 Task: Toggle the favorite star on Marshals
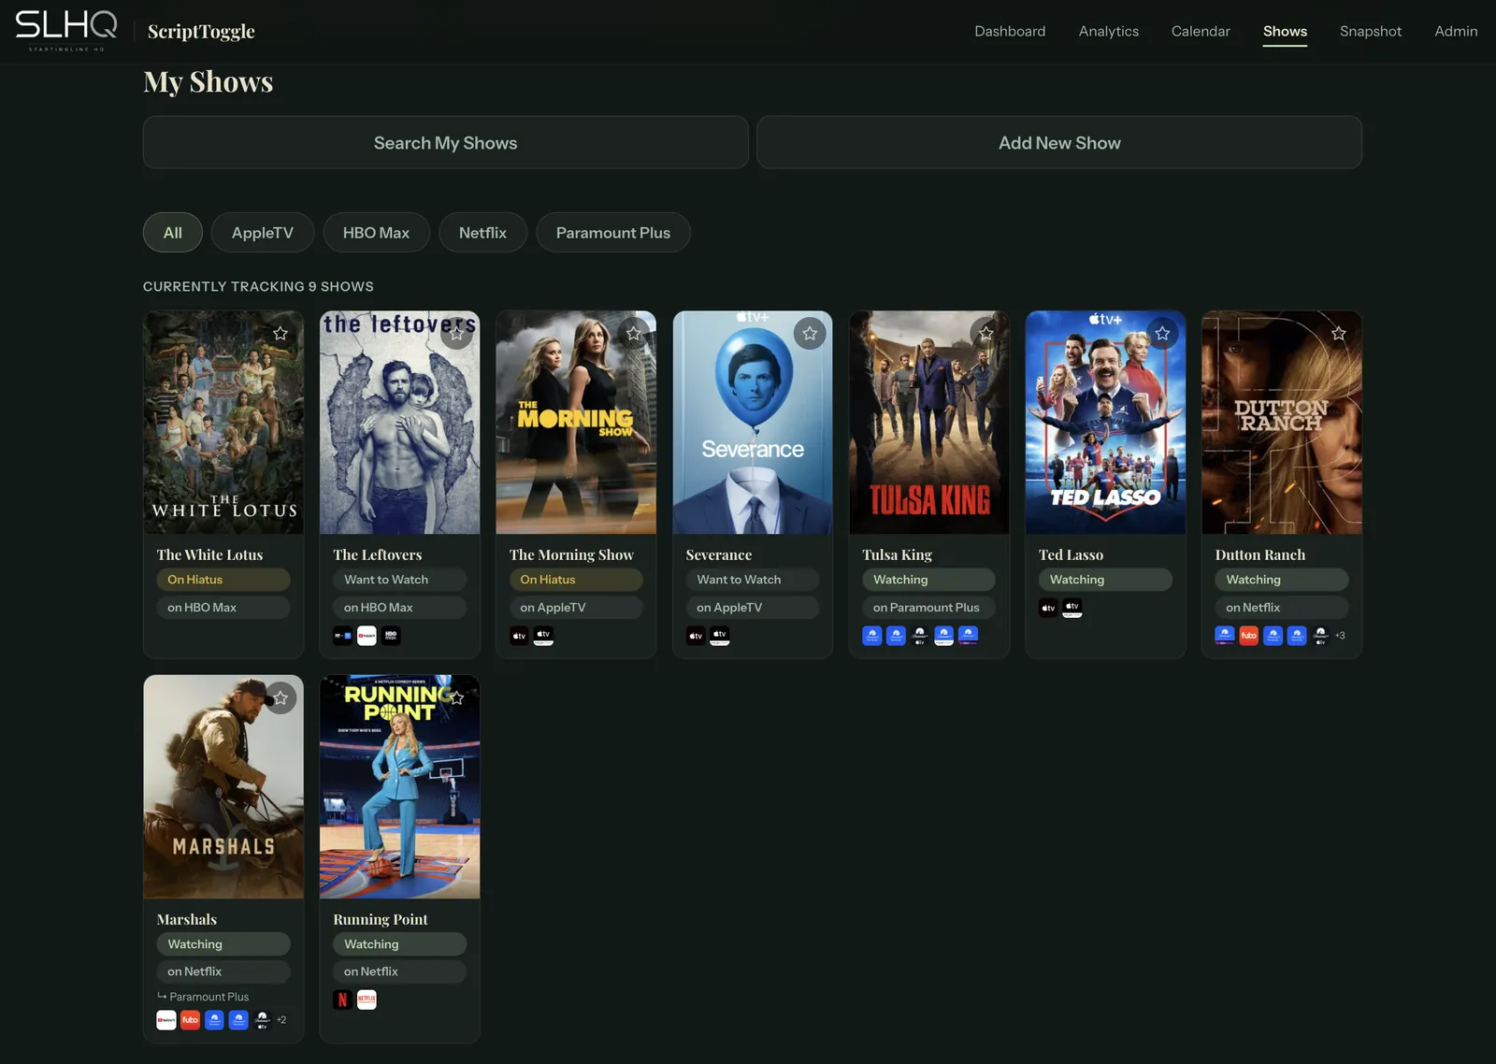(x=280, y=698)
